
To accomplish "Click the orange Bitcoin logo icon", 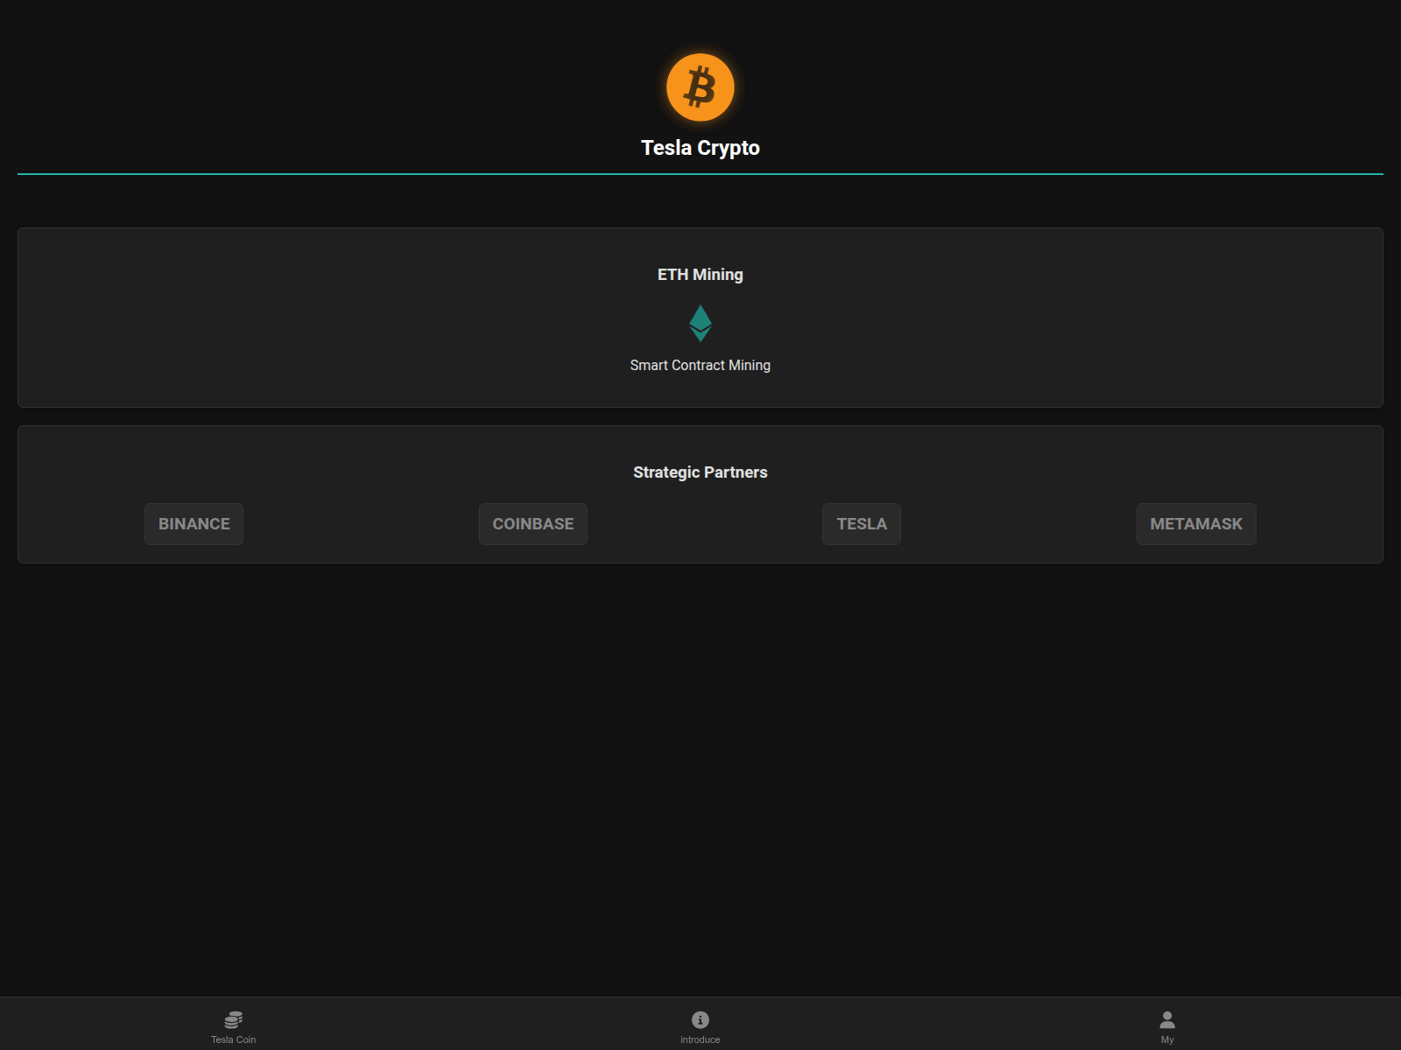I will click(700, 87).
